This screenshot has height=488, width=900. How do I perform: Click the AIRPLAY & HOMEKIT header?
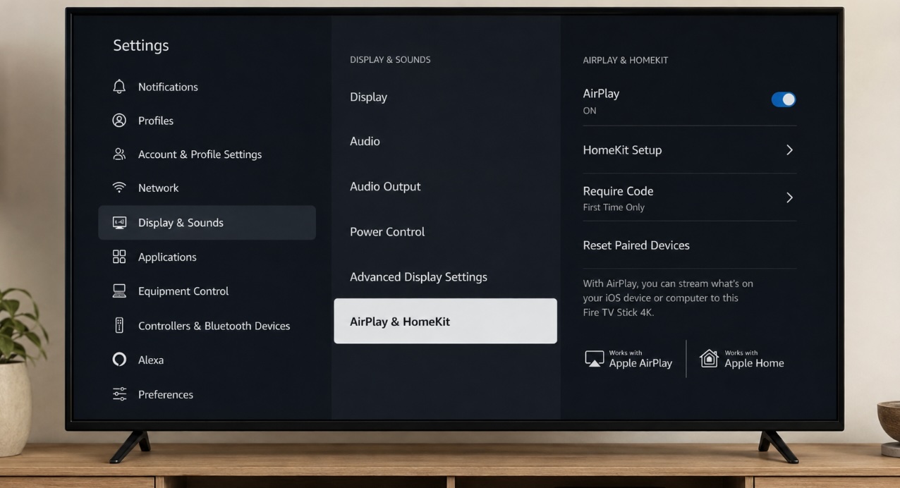coord(626,60)
